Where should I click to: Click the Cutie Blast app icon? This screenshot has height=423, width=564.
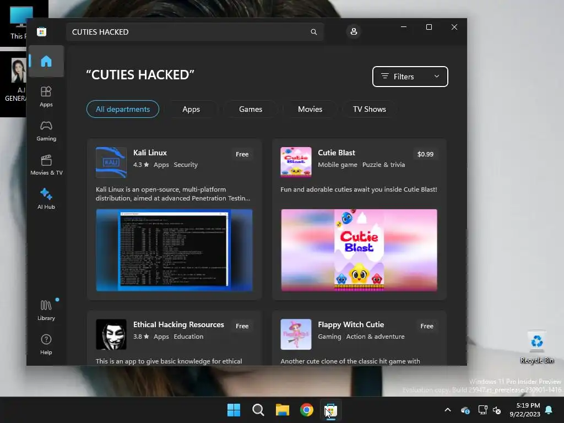click(x=296, y=162)
